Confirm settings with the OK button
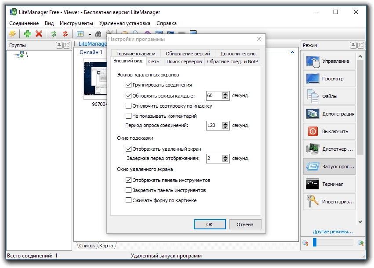The image size is (374, 268). (210, 225)
